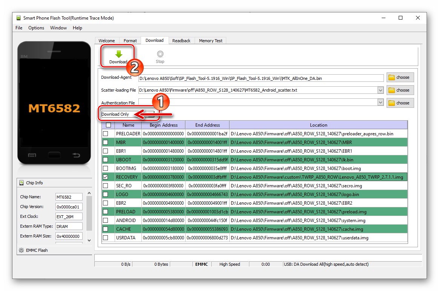The image size is (439, 291).
Task: Open the Help menu
Action: (x=77, y=28)
